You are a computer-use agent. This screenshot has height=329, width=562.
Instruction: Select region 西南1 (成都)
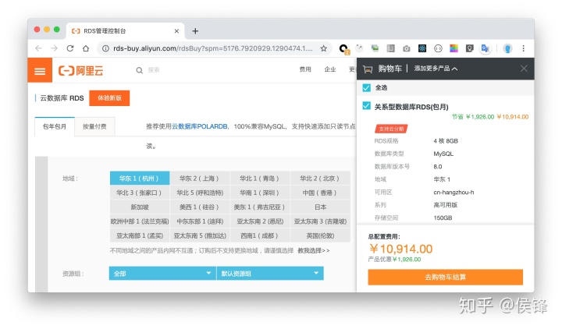(x=260, y=235)
